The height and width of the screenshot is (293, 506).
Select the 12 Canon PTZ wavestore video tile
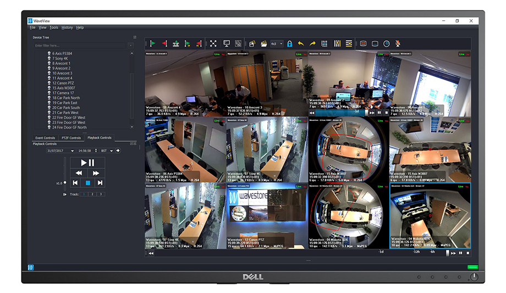pos(267,216)
